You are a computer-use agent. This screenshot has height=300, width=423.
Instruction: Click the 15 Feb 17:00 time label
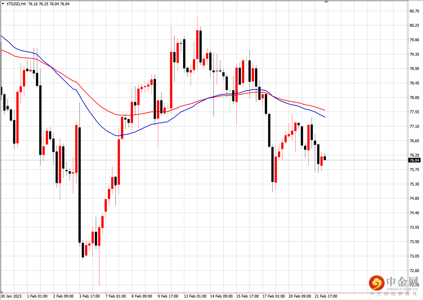(248, 296)
